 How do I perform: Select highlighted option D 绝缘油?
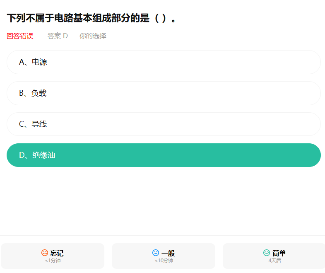(164, 155)
